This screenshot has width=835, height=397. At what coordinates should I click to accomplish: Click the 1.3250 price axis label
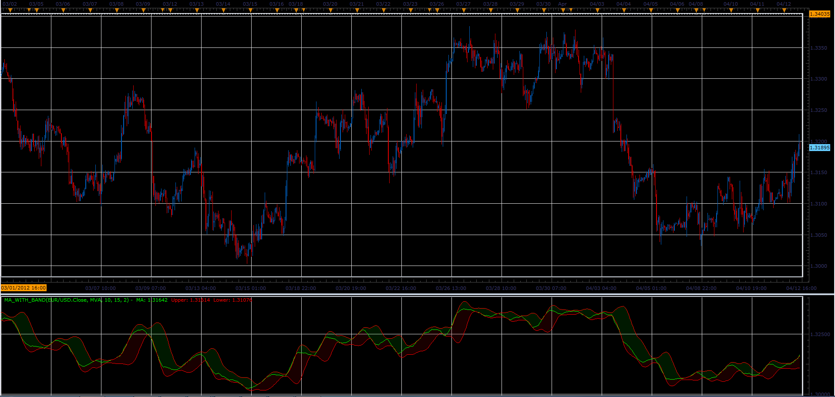tap(818, 110)
